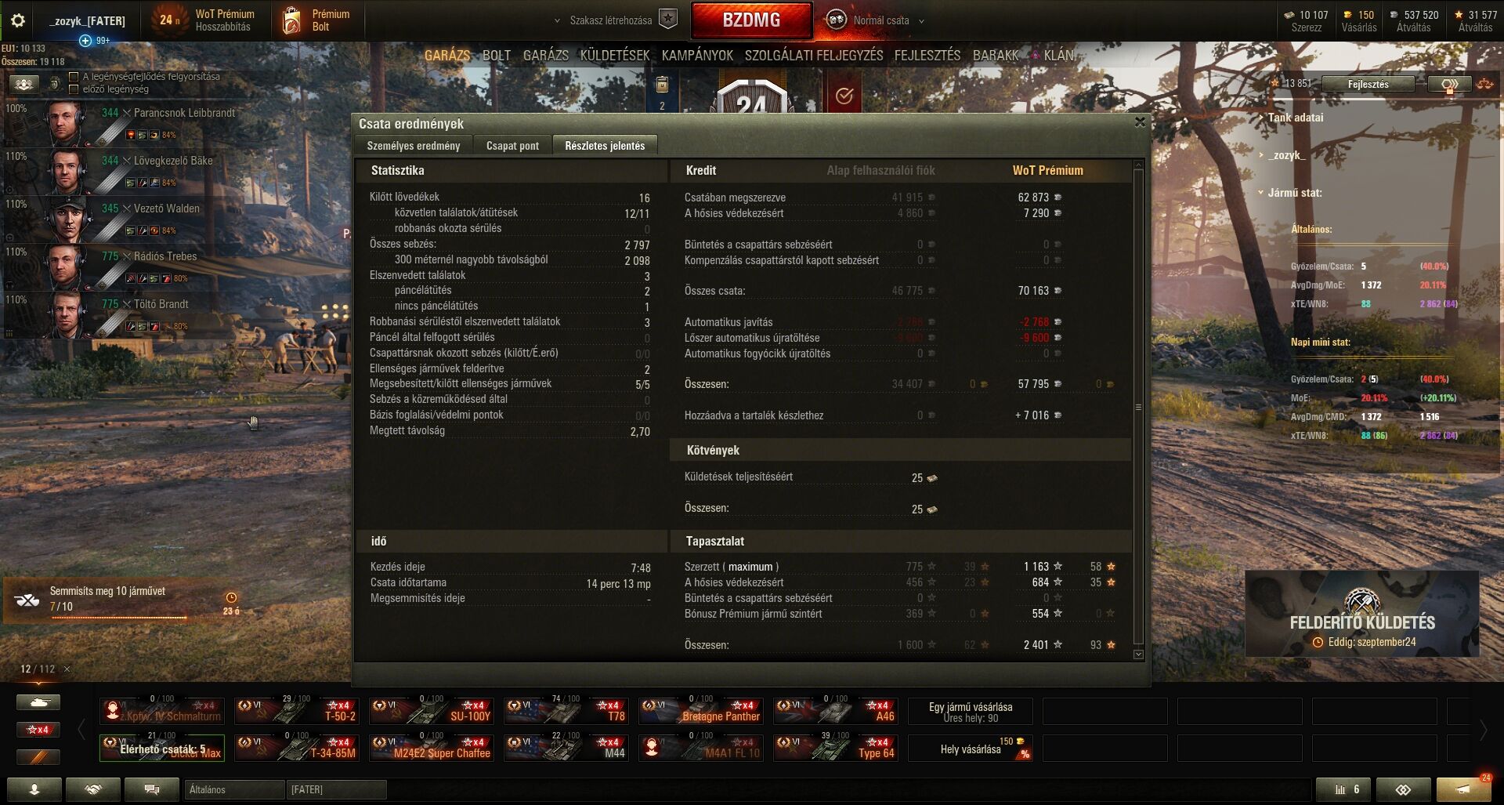Tick the 'előző legénység' checkbox
Screen dimensions: 1504x805
pos(74,89)
